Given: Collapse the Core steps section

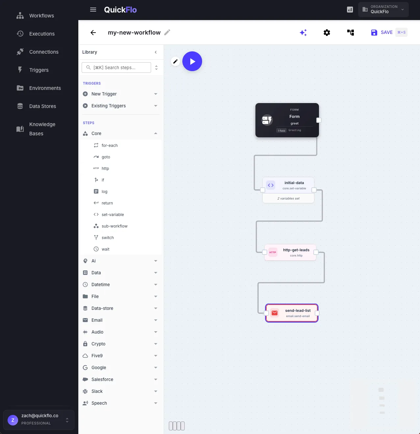Looking at the screenshot, I should 155,133.
